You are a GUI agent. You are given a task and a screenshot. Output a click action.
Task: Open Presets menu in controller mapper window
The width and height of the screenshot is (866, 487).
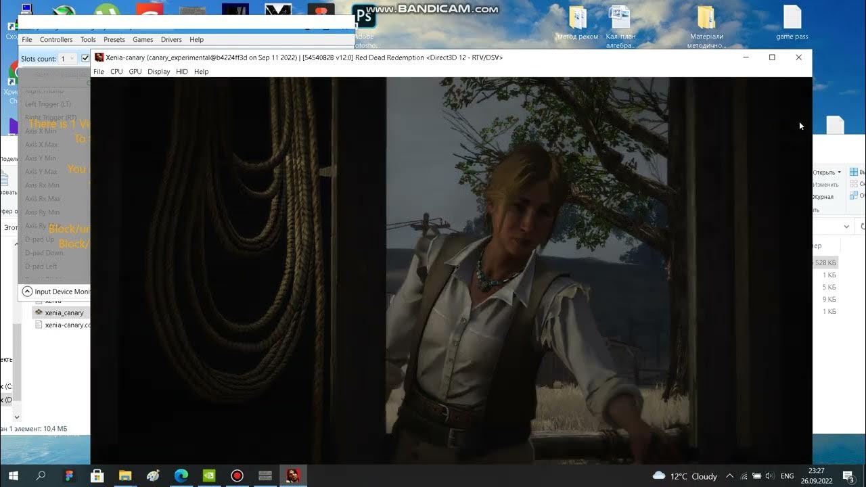[x=114, y=40]
